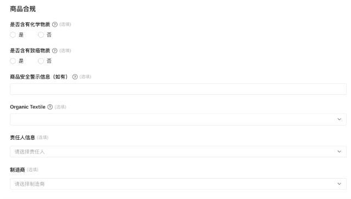This screenshot has width=351, height=199.
Task: Click the 商品合规 section heading
Action: click(x=23, y=9)
